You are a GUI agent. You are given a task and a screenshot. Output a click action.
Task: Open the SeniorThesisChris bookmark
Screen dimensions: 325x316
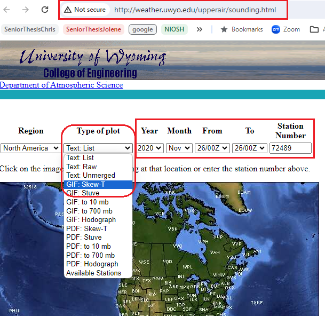pyautogui.click(x=29, y=29)
